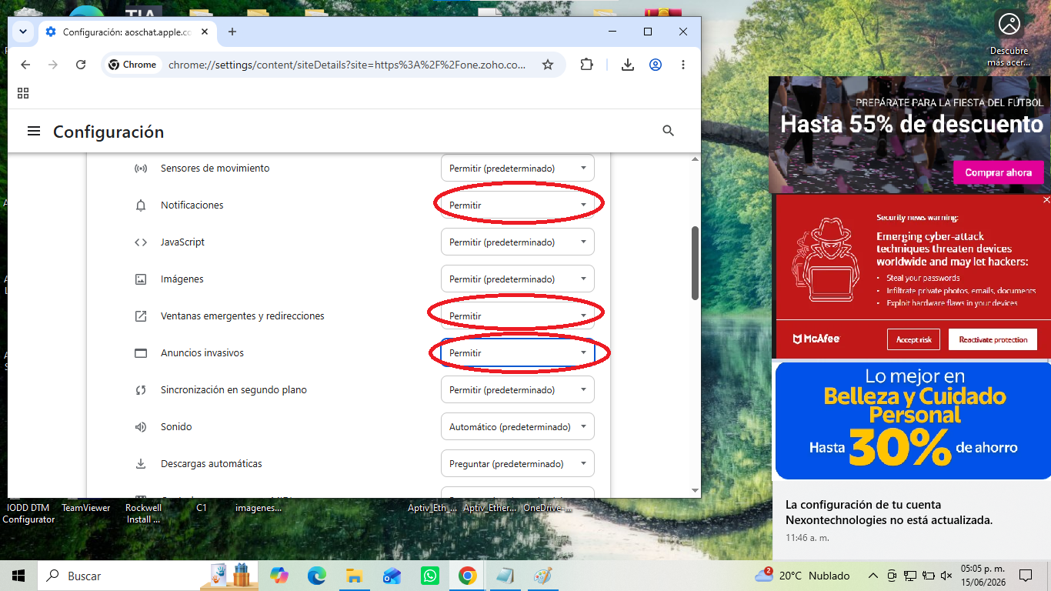Open the Paint app in taskbar
1051x591 pixels.
click(542, 576)
